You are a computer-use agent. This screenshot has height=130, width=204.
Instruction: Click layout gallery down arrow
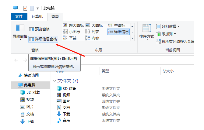(132, 32)
